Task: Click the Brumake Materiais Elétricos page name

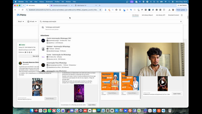Action: pyautogui.click(x=31, y=62)
